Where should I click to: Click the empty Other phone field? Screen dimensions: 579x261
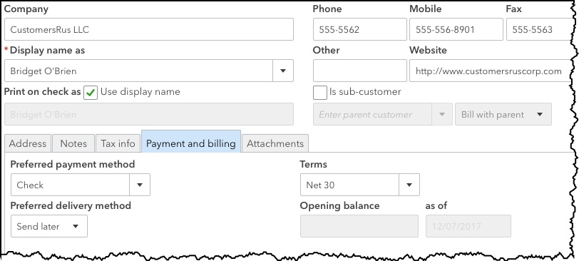click(x=359, y=71)
